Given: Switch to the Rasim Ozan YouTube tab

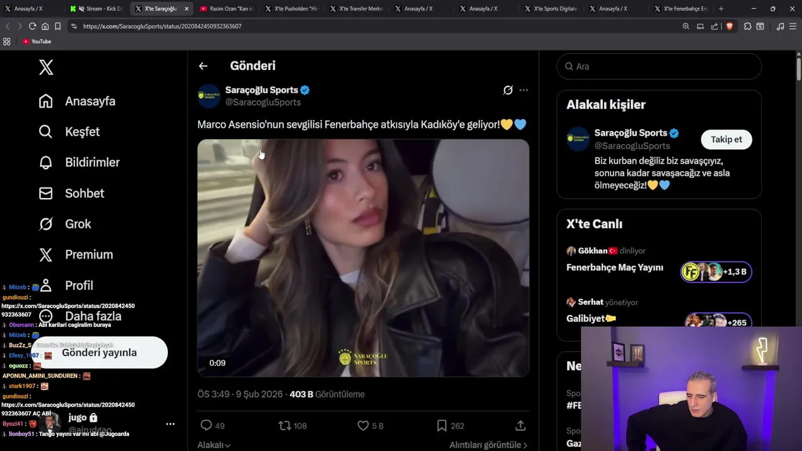Looking at the screenshot, I should (x=228, y=9).
